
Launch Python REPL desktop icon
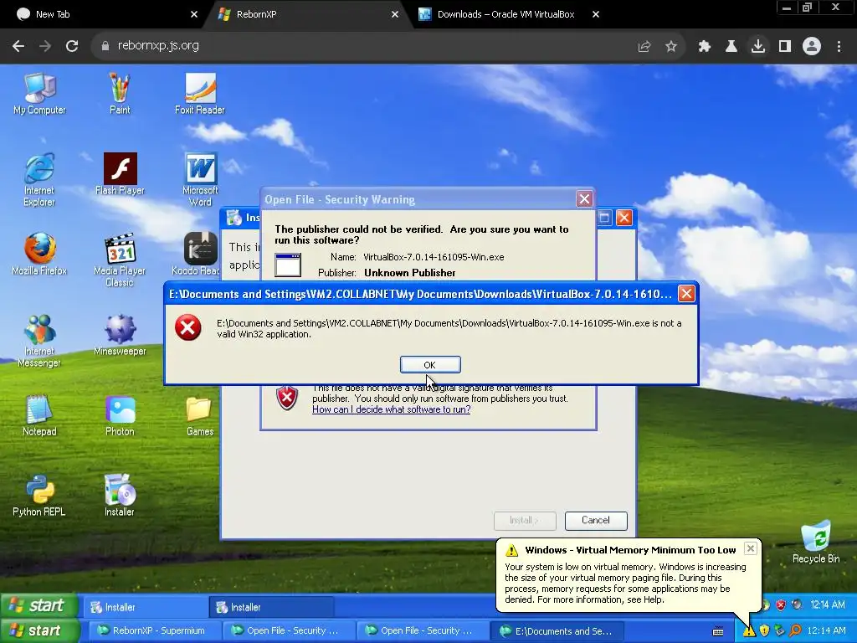(39, 496)
